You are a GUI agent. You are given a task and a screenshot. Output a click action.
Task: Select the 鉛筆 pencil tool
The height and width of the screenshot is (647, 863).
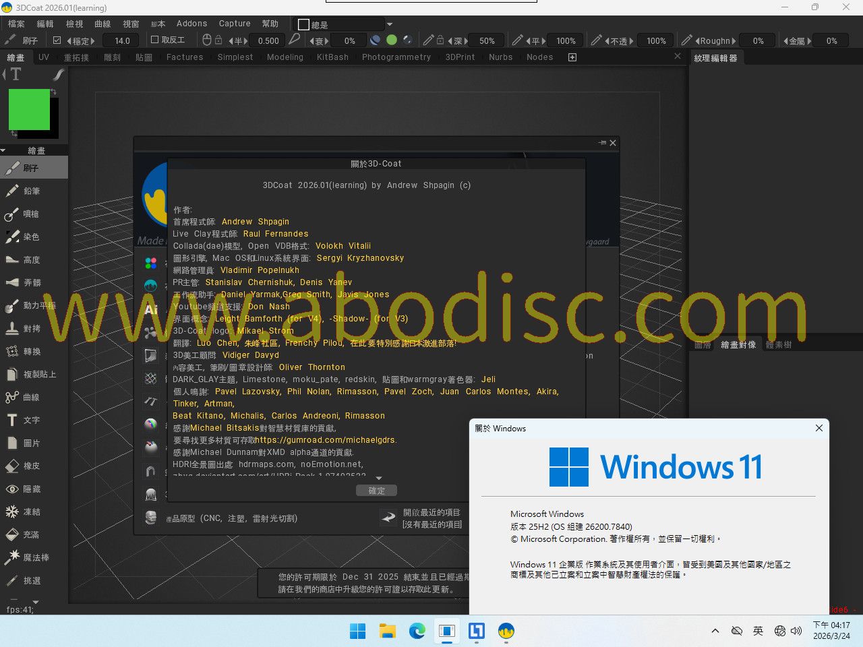pos(31,191)
